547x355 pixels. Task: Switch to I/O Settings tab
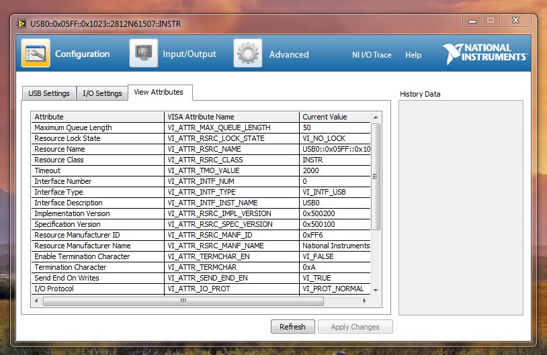tap(102, 93)
